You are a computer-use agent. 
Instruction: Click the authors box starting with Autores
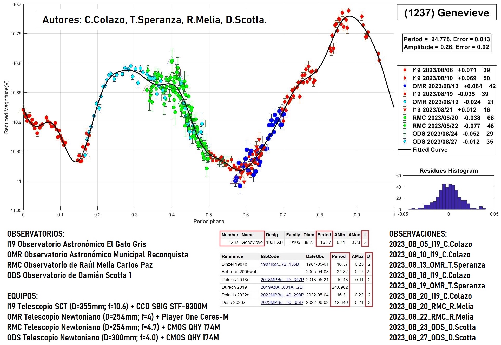[153, 19]
